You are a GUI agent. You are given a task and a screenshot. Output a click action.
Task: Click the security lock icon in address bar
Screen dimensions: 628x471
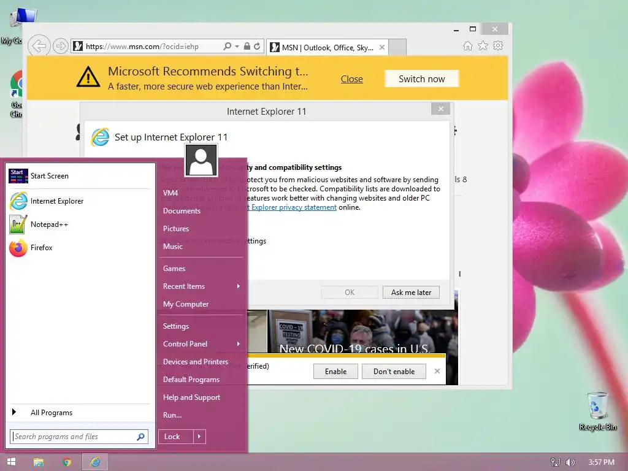coord(247,46)
